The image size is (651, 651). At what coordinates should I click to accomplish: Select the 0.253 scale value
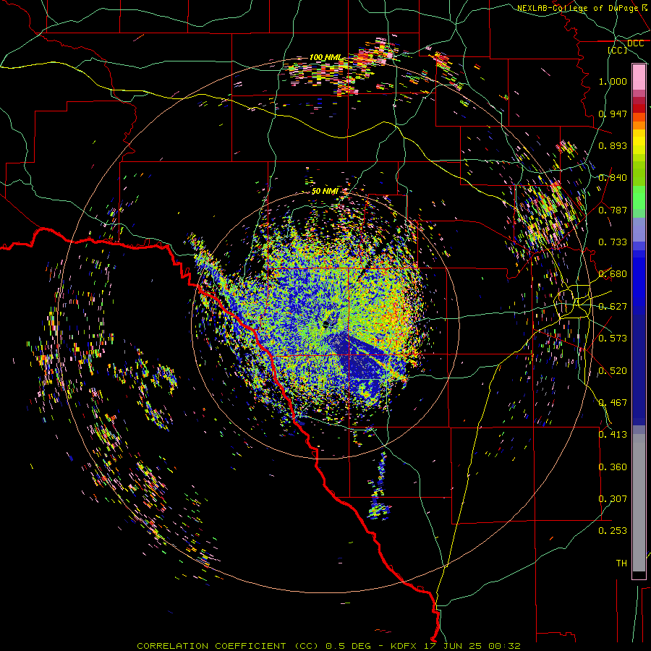click(613, 531)
